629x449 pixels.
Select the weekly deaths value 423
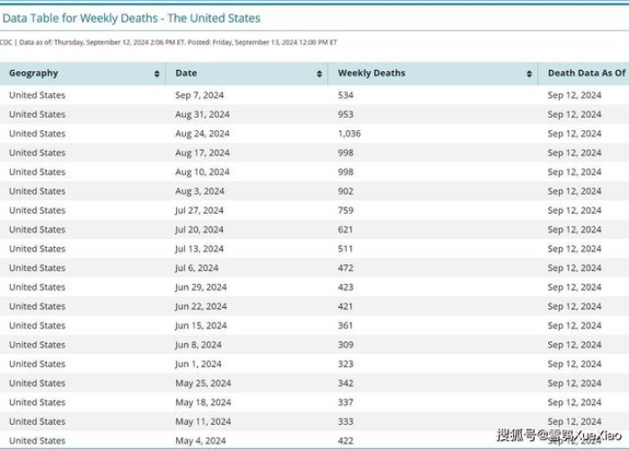(x=345, y=287)
